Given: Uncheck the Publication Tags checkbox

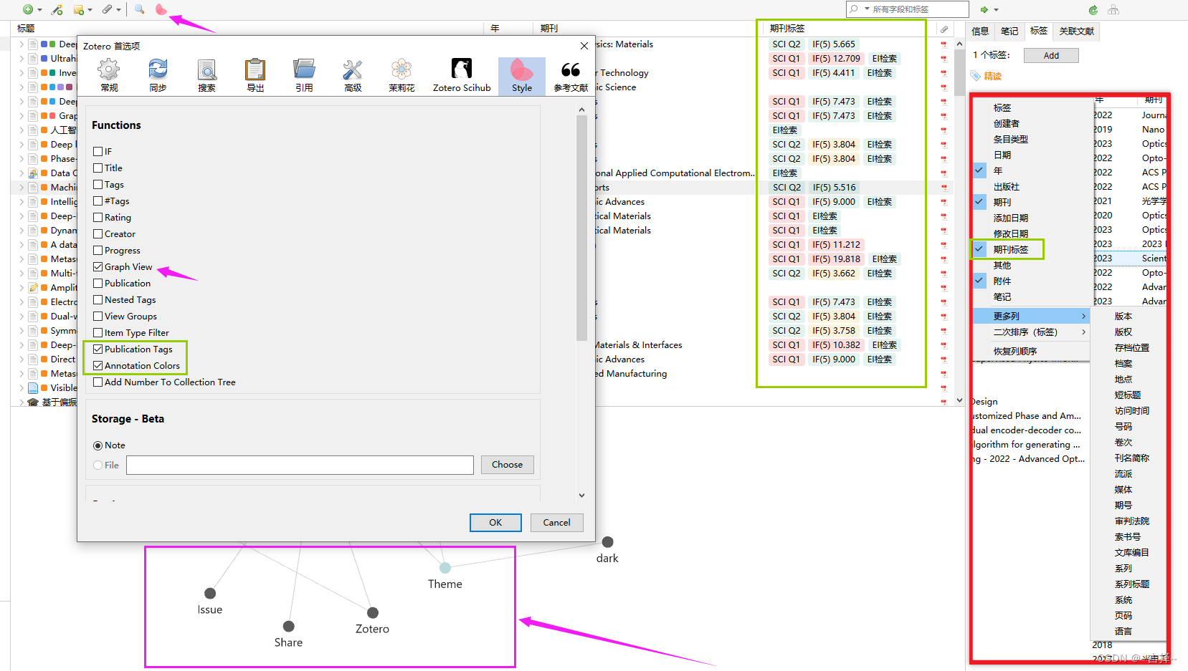Looking at the screenshot, I should pos(98,349).
